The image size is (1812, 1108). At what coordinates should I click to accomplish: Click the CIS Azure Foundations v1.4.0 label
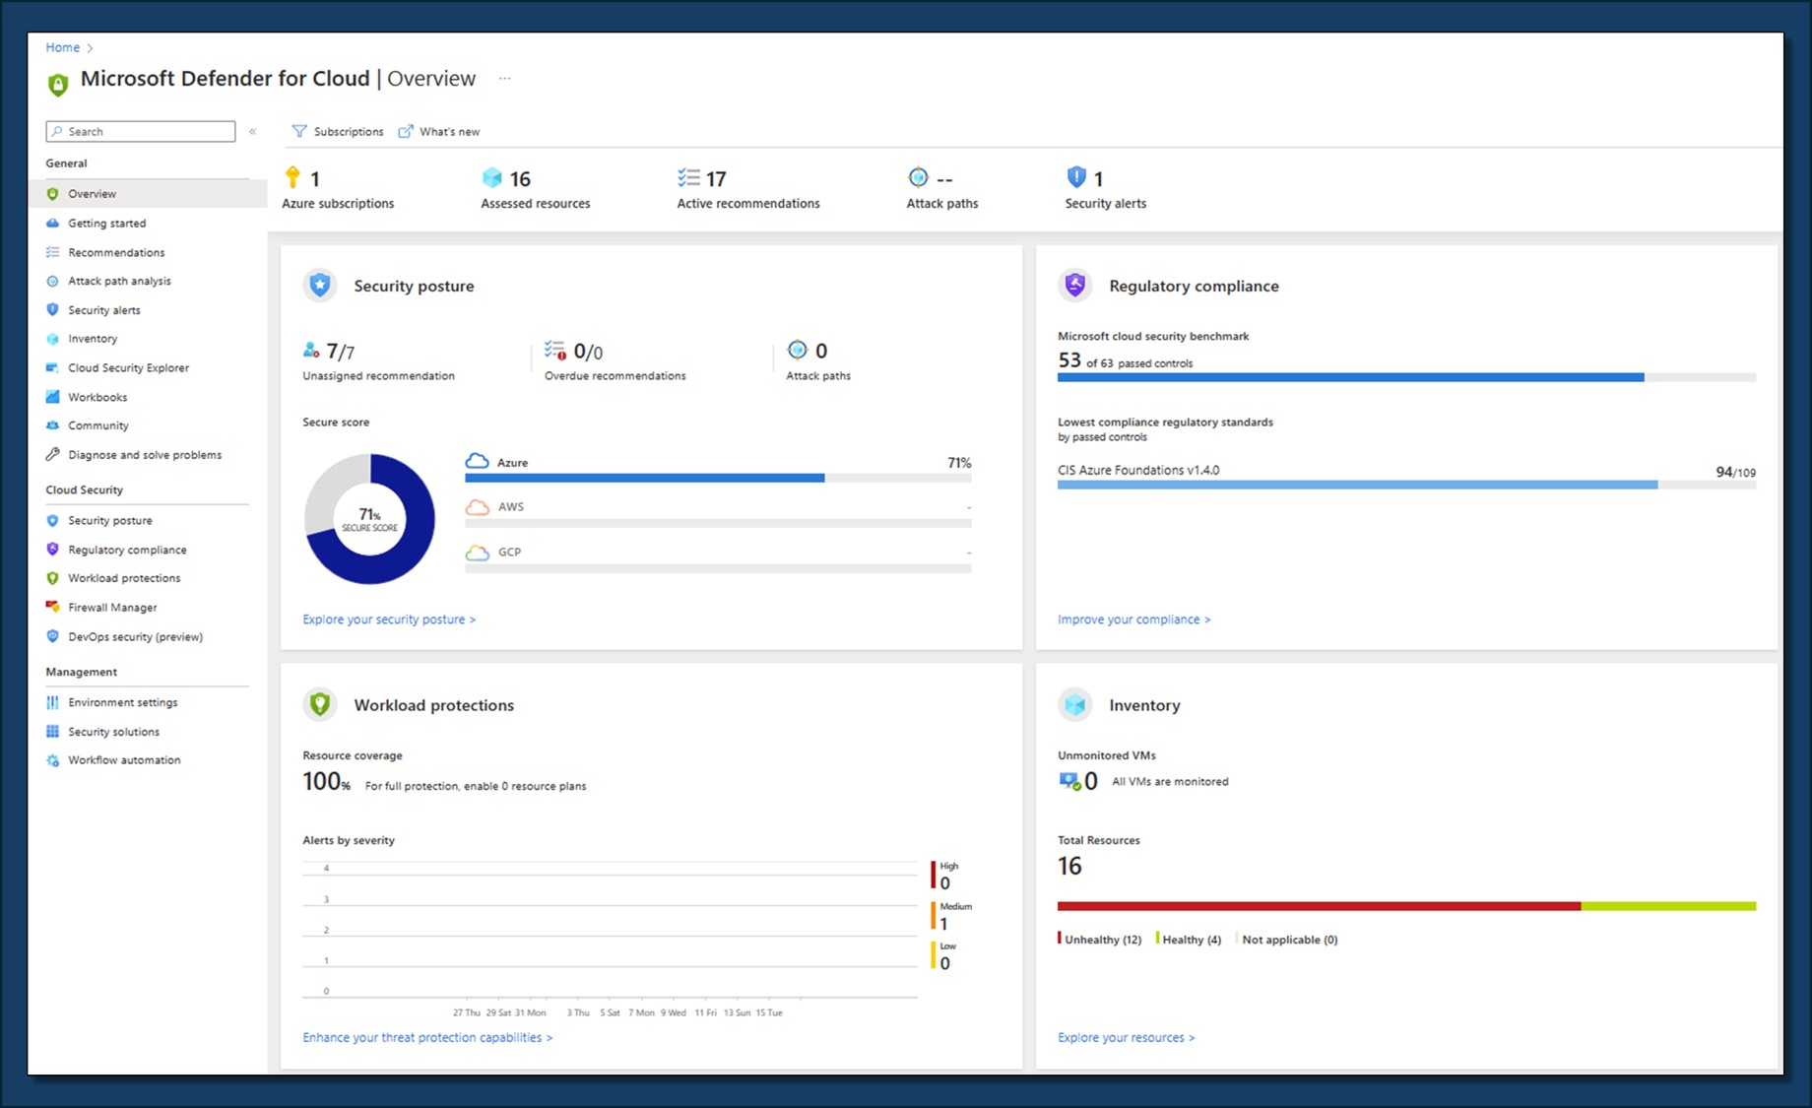click(1138, 470)
